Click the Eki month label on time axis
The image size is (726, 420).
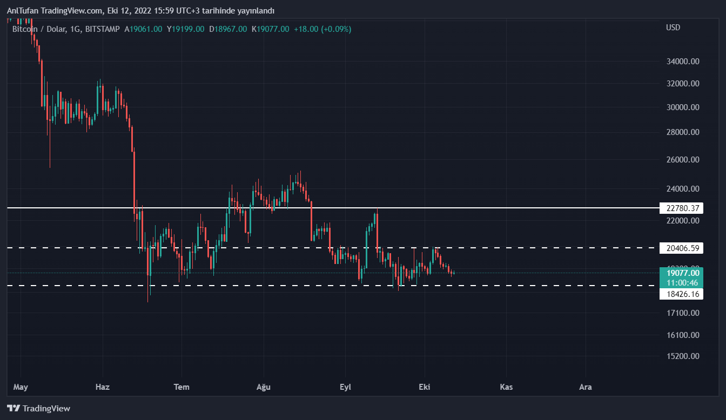click(x=425, y=387)
